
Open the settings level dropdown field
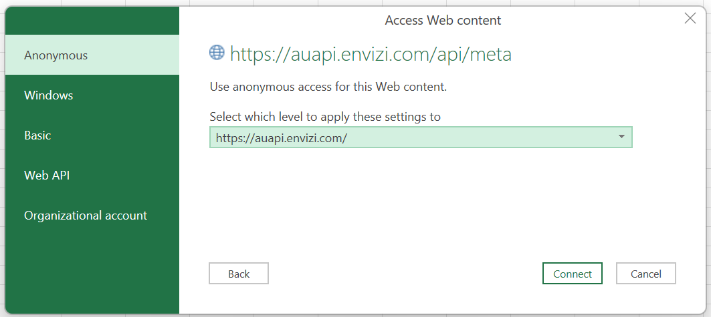click(421, 137)
